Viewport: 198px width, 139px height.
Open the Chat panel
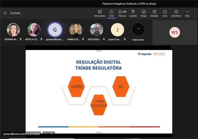[x=111, y=13]
